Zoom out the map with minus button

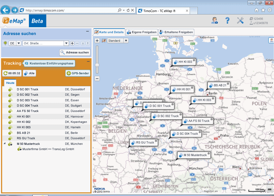point(97,79)
